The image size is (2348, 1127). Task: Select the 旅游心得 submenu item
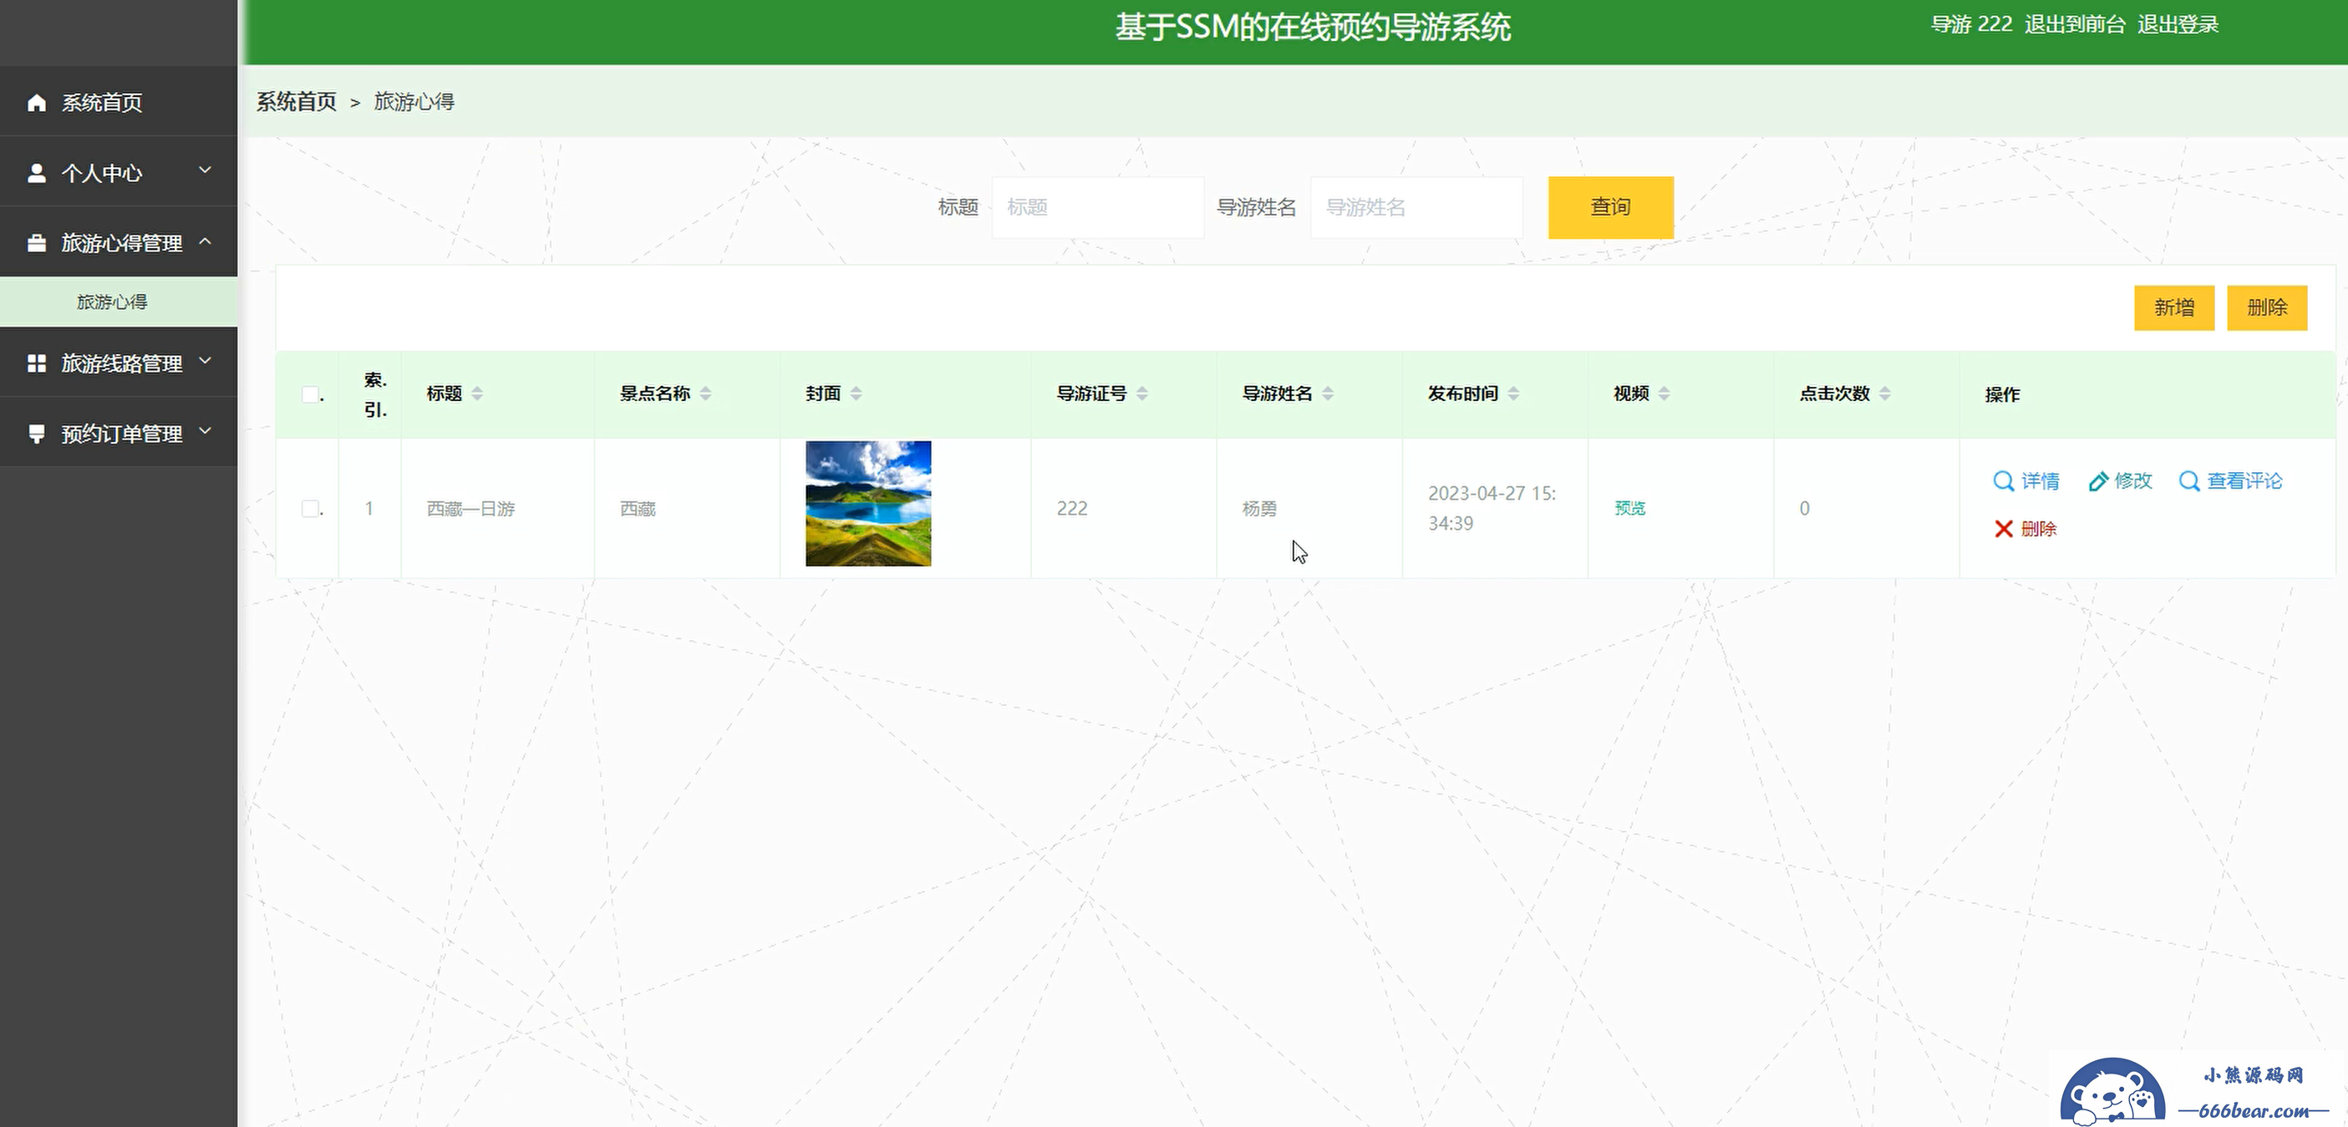(x=119, y=302)
